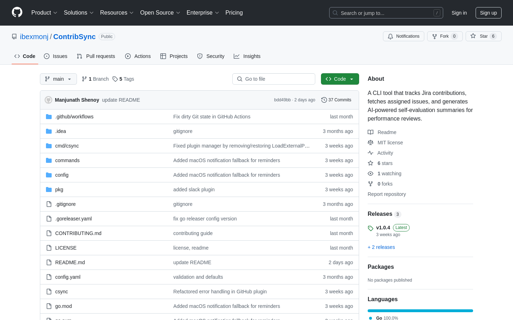Viewport: 513px width, 320px height.
Task: Click the cmd/csync folder icon
Action: point(49,146)
